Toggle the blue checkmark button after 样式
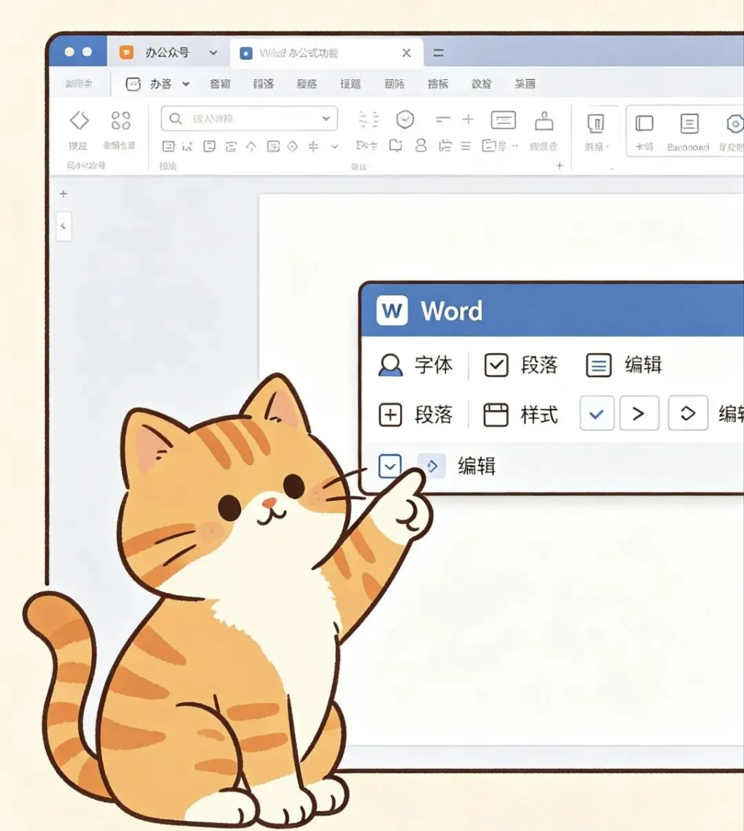This screenshot has width=744, height=831. 597,414
